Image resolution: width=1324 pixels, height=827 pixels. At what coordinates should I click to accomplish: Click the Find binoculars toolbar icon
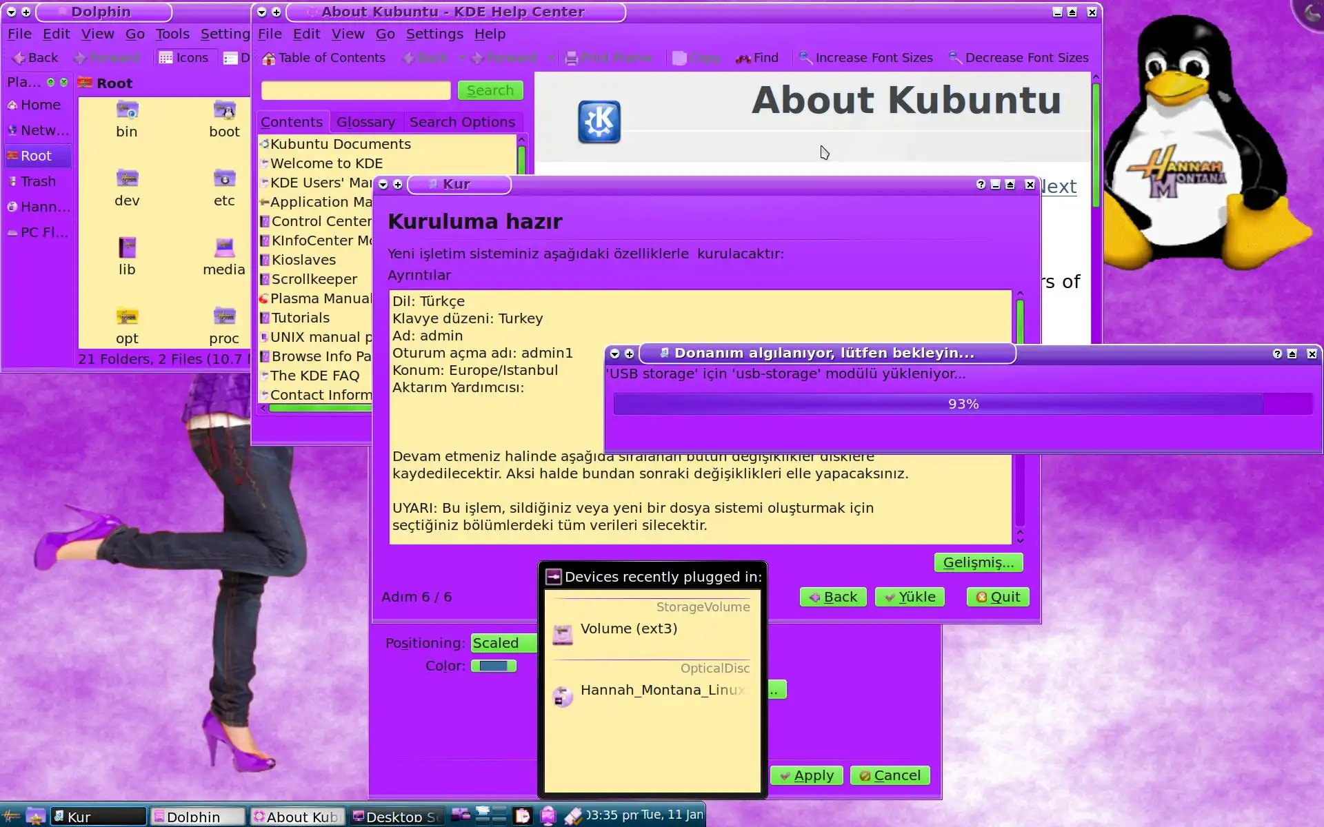743,59
